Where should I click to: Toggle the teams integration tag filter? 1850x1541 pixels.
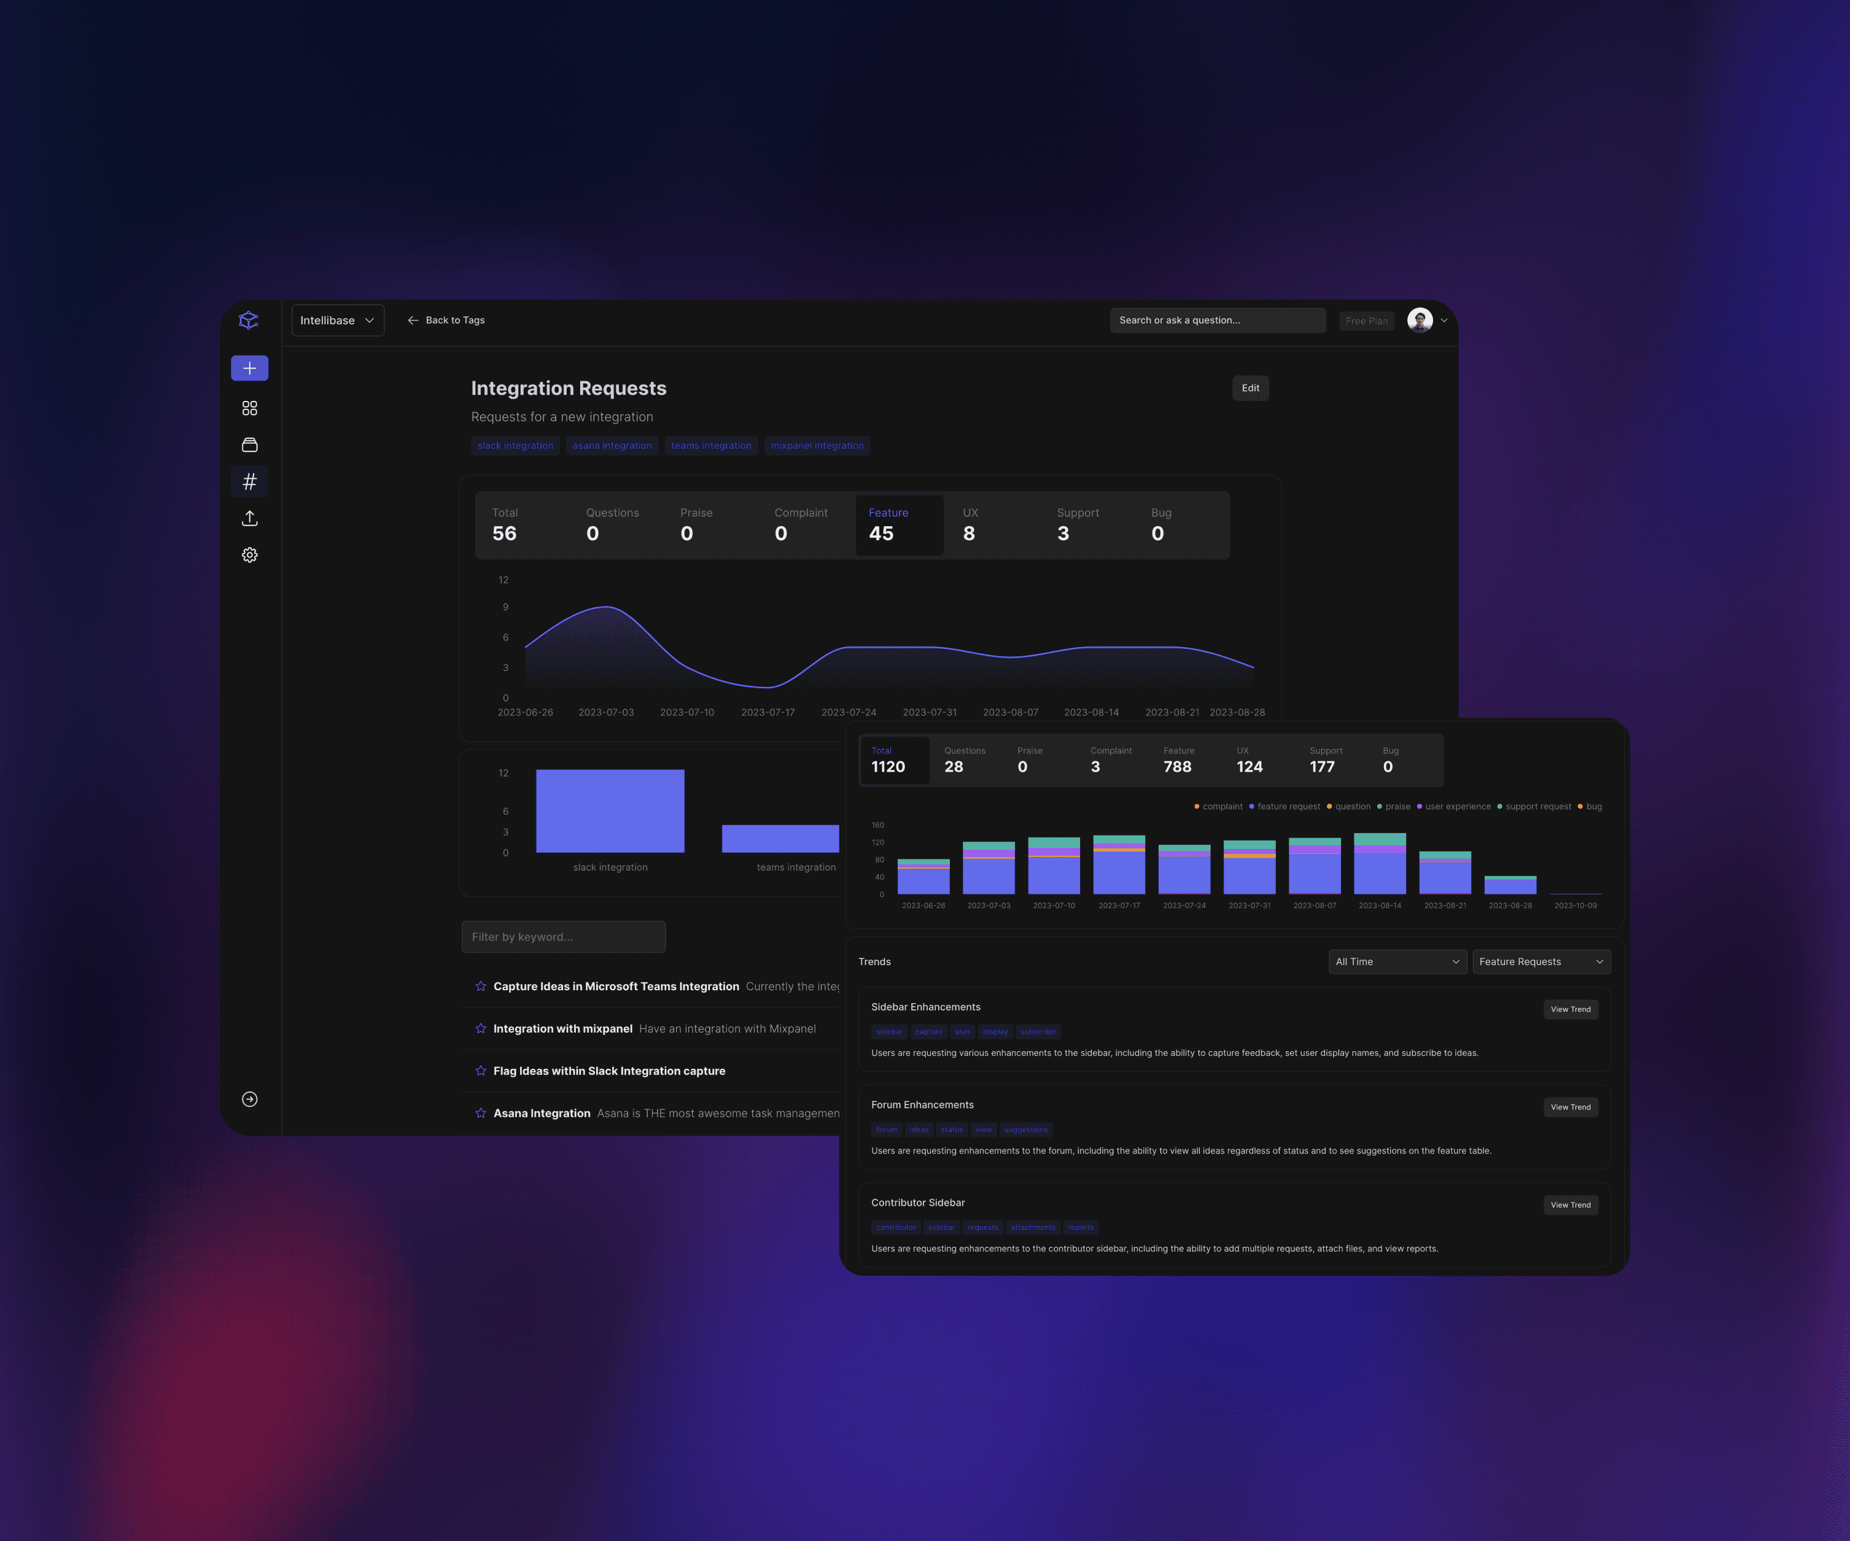tap(710, 446)
